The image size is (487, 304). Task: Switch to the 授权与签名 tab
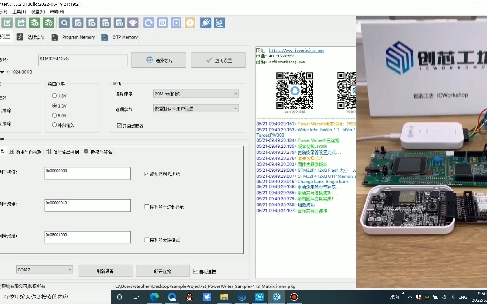98,152
